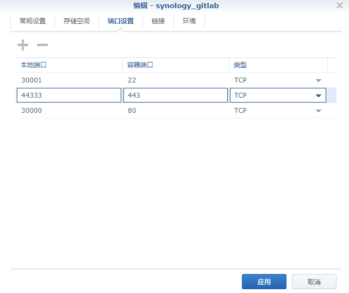
Task: Click TCP text in the 30001 row
Action: click(240, 80)
